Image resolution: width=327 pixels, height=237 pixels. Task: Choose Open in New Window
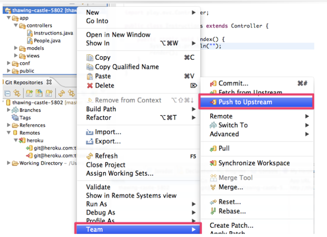pos(138,35)
